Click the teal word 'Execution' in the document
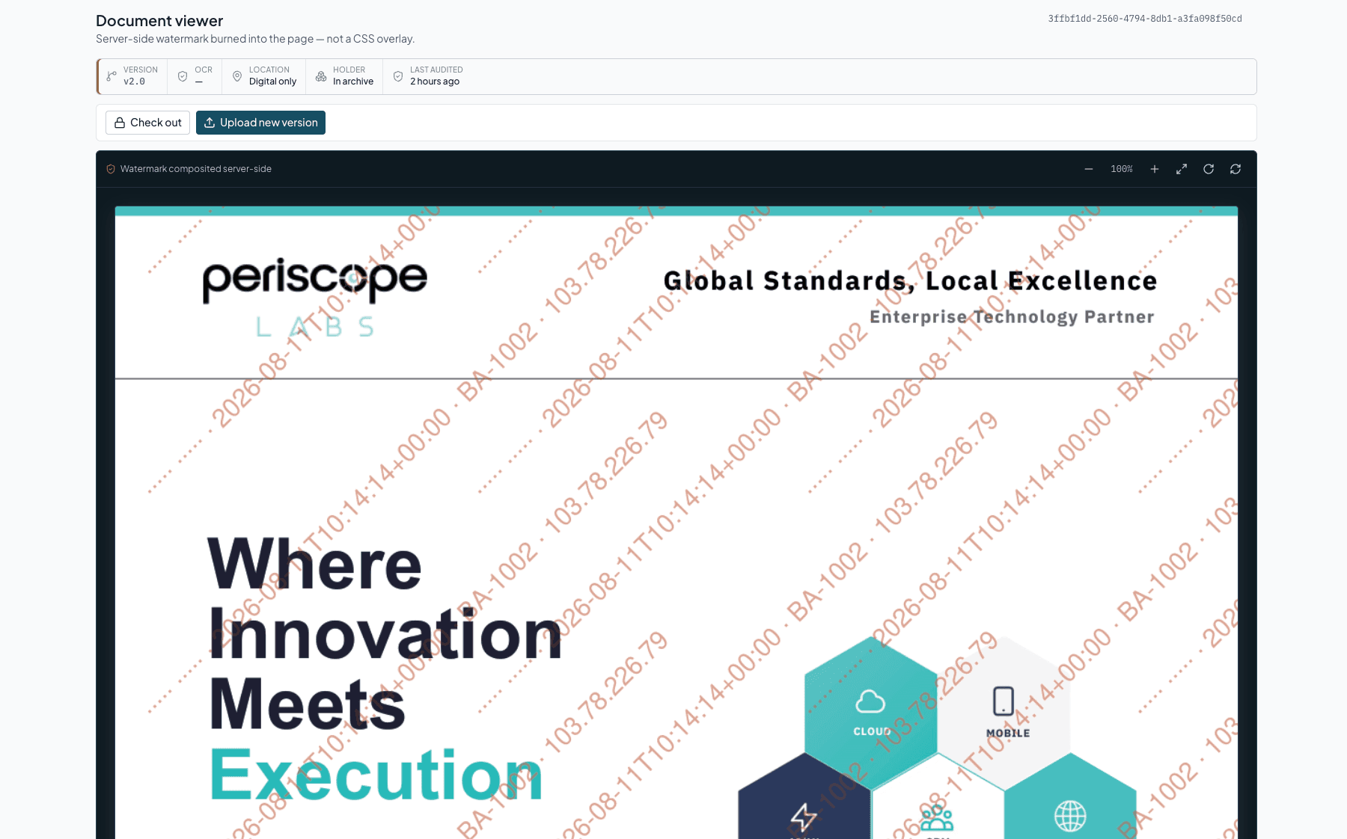 [x=376, y=775]
